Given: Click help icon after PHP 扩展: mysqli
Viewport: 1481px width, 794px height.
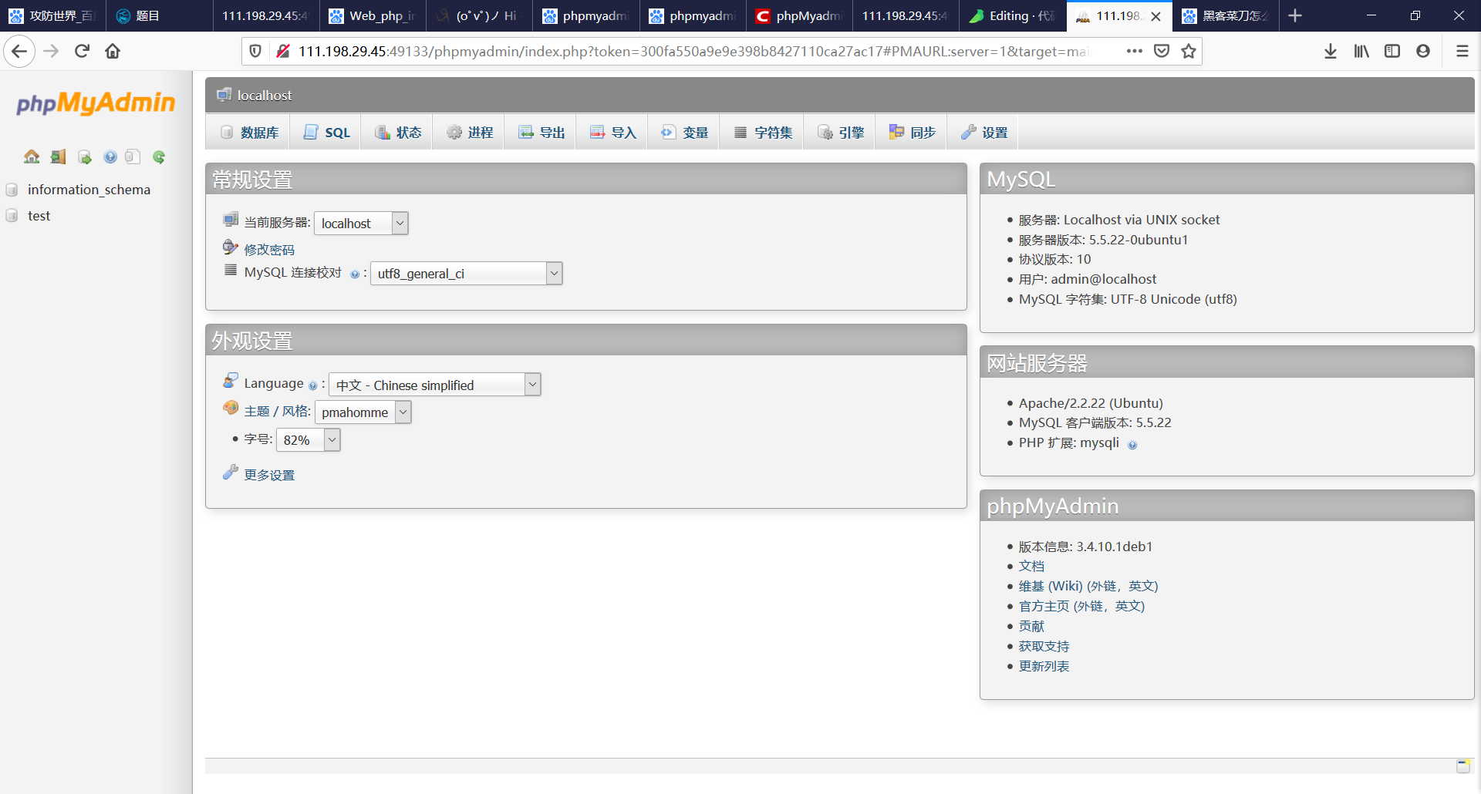Looking at the screenshot, I should click(x=1132, y=445).
